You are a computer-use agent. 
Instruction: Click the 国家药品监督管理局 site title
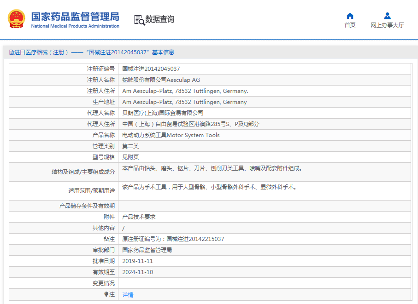tap(75, 17)
